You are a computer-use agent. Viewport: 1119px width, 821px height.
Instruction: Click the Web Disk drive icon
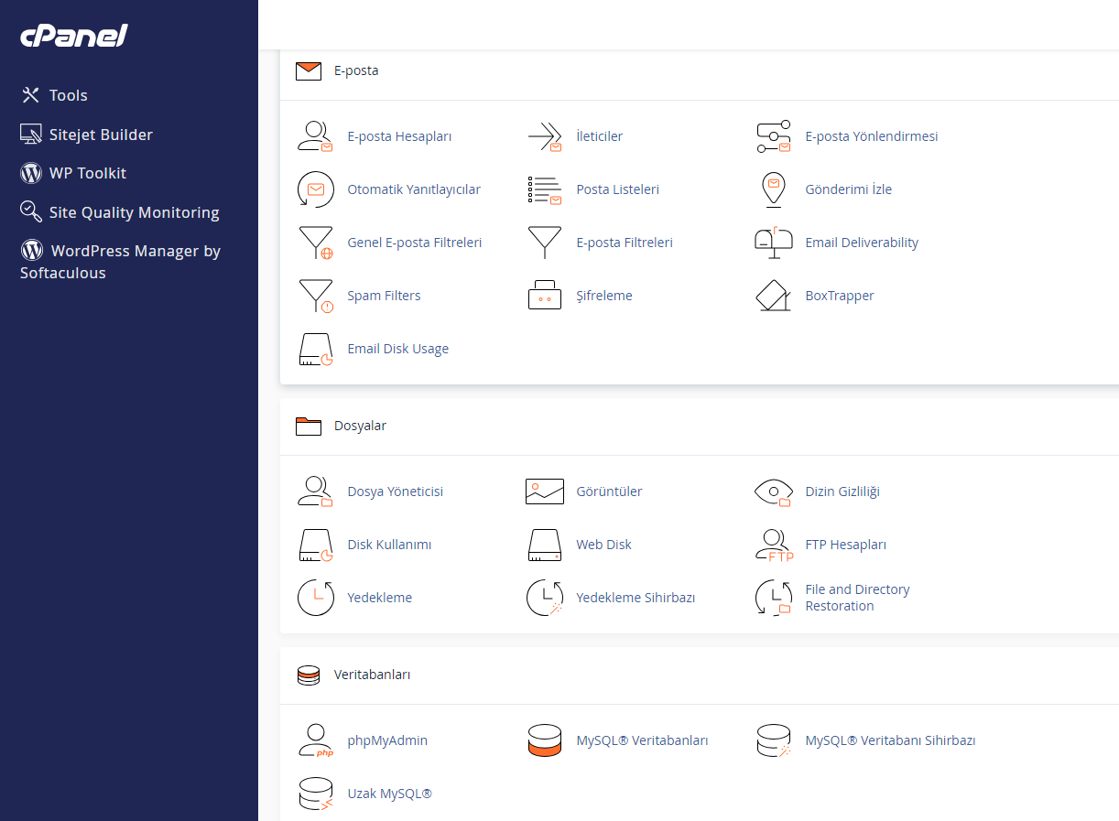[545, 545]
